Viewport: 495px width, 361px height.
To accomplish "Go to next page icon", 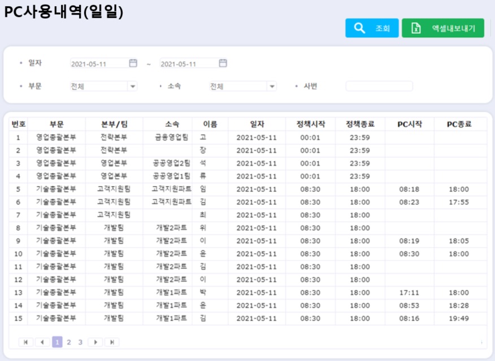I will (95, 342).
